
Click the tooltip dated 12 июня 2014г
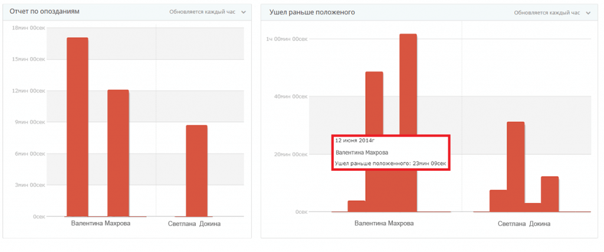click(x=390, y=152)
